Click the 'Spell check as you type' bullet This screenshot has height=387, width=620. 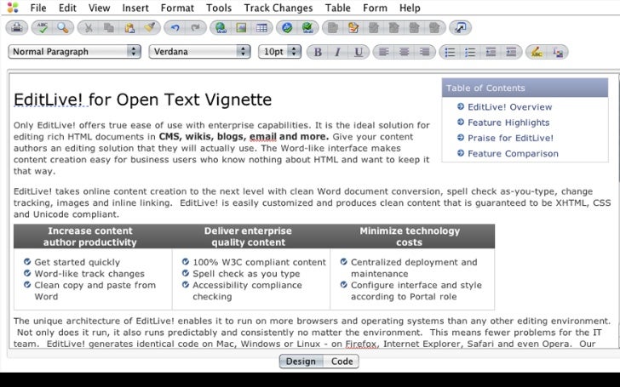click(x=246, y=274)
